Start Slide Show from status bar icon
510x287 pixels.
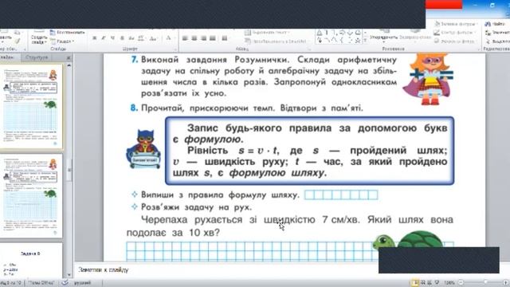pyautogui.click(x=437, y=283)
